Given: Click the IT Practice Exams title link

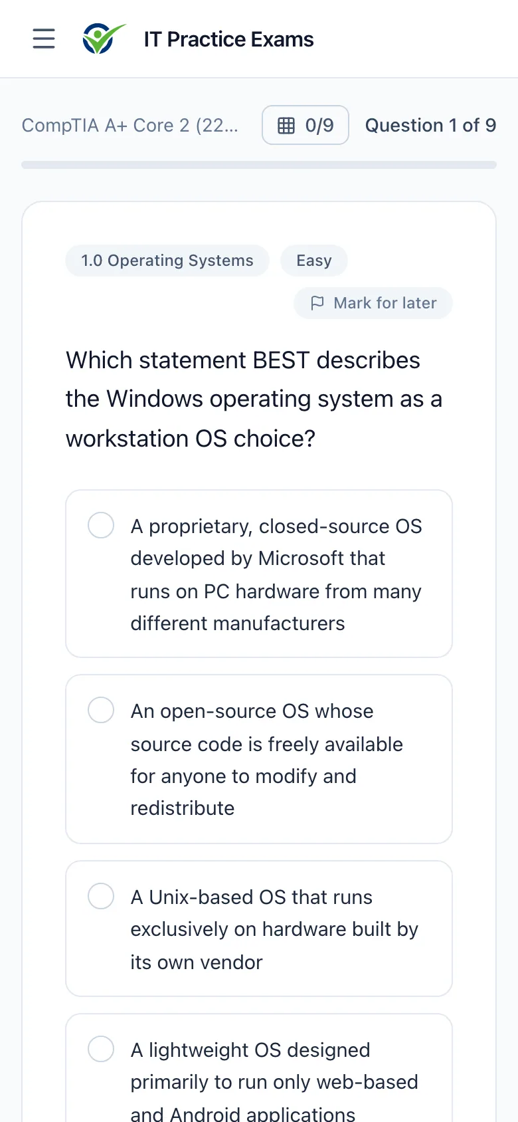Looking at the screenshot, I should 228,39.
